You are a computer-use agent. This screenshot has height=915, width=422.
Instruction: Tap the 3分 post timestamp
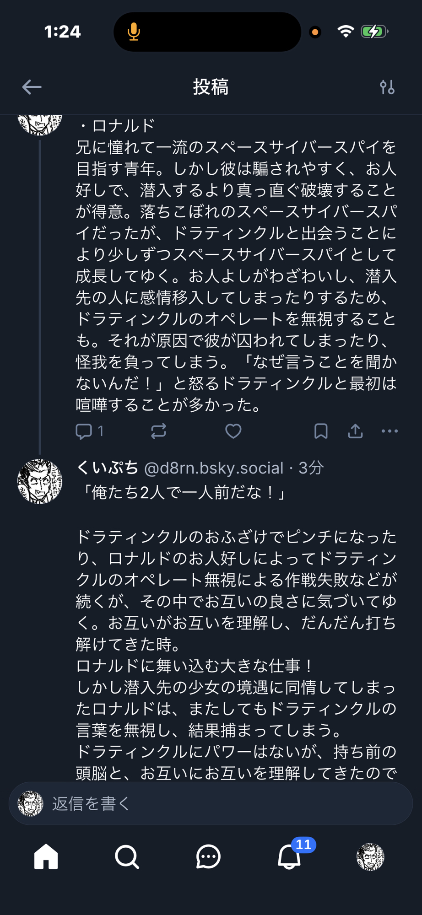[x=311, y=468]
